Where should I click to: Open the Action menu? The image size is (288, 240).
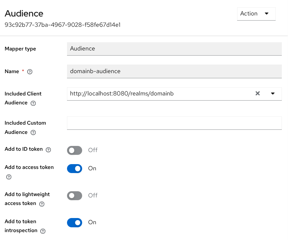(x=256, y=14)
